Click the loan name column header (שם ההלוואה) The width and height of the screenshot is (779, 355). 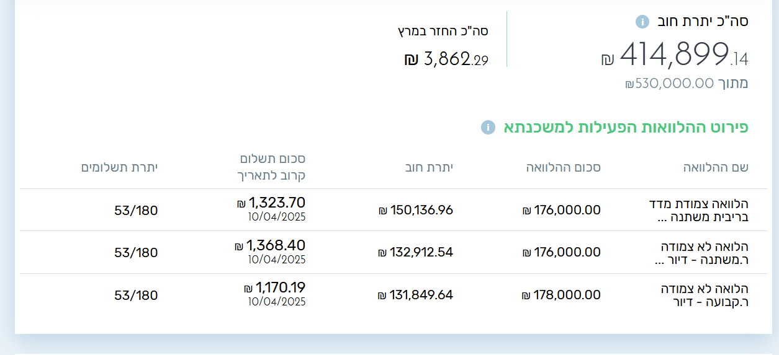click(716, 167)
